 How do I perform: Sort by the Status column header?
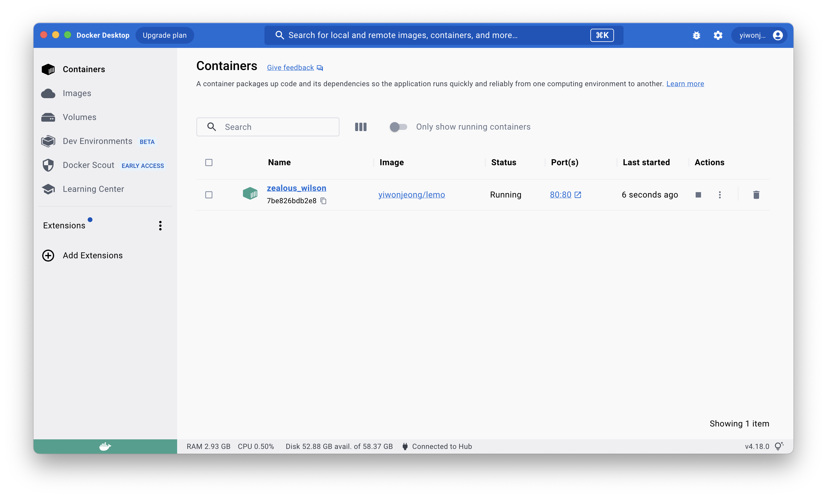503,163
